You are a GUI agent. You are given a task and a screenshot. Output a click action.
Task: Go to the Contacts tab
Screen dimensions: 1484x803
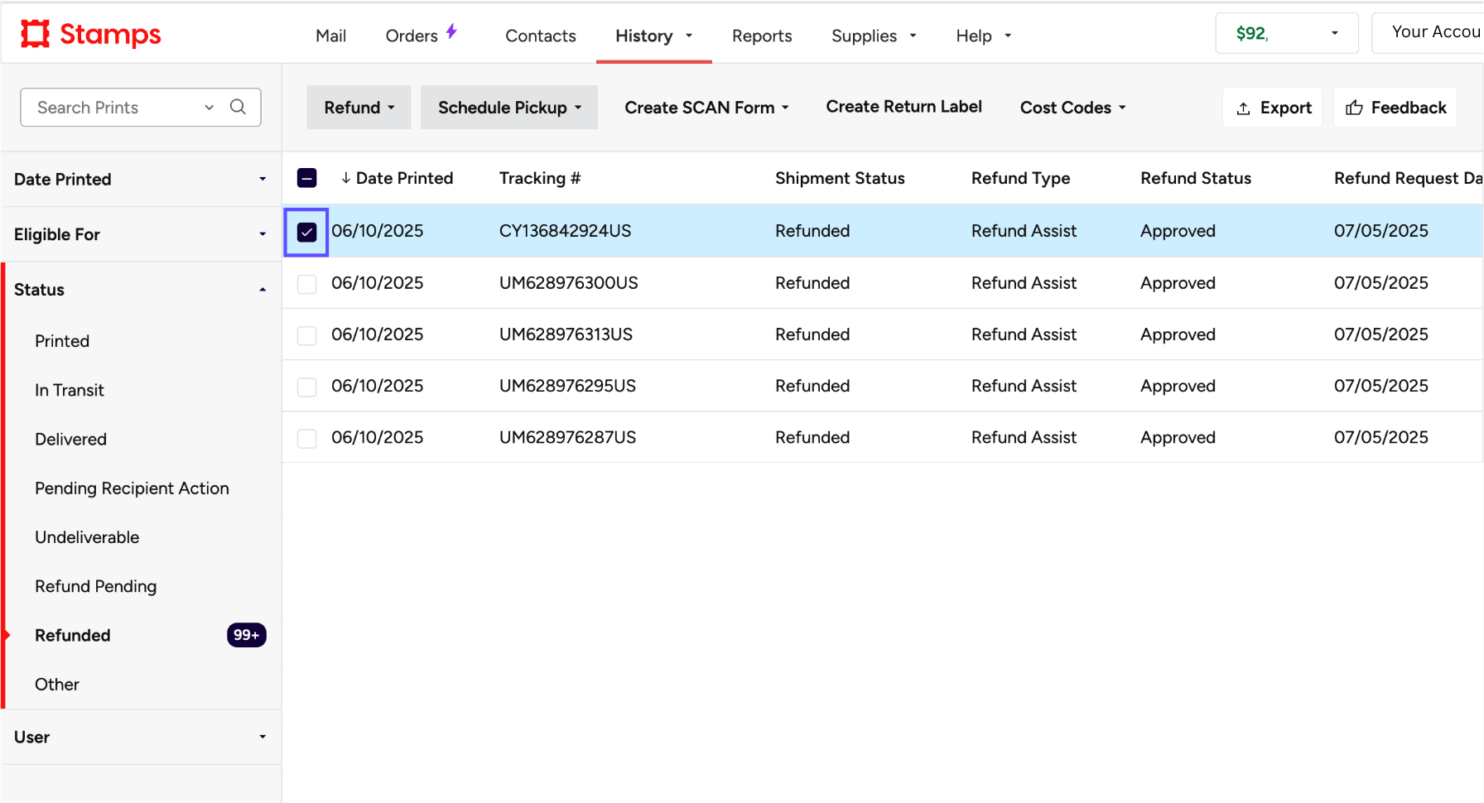pos(540,36)
